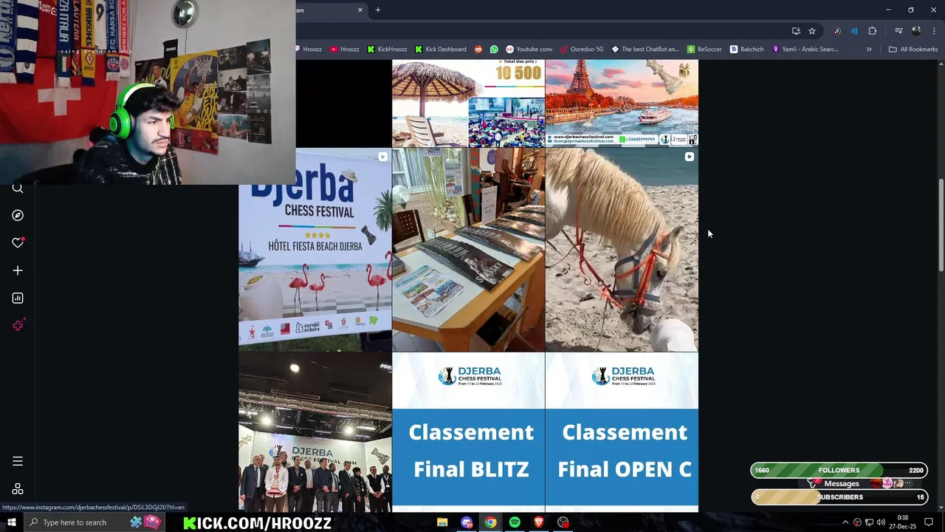Open OBS Studio from the taskbar
This screenshot has width=945, height=532.
pos(563,522)
